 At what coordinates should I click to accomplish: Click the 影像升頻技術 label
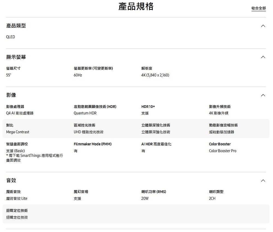point(220,106)
